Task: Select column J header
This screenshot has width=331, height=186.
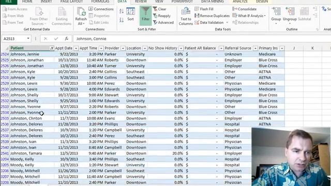Action: pyautogui.click(x=294, y=48)
